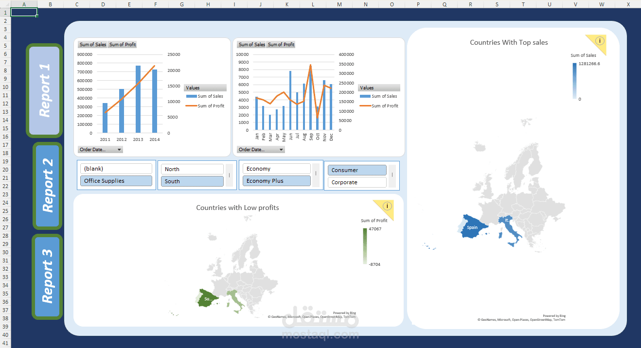The image size is (641, 348).
Task: Toggle Office Supplies slicer item
Action: [116, 181]
